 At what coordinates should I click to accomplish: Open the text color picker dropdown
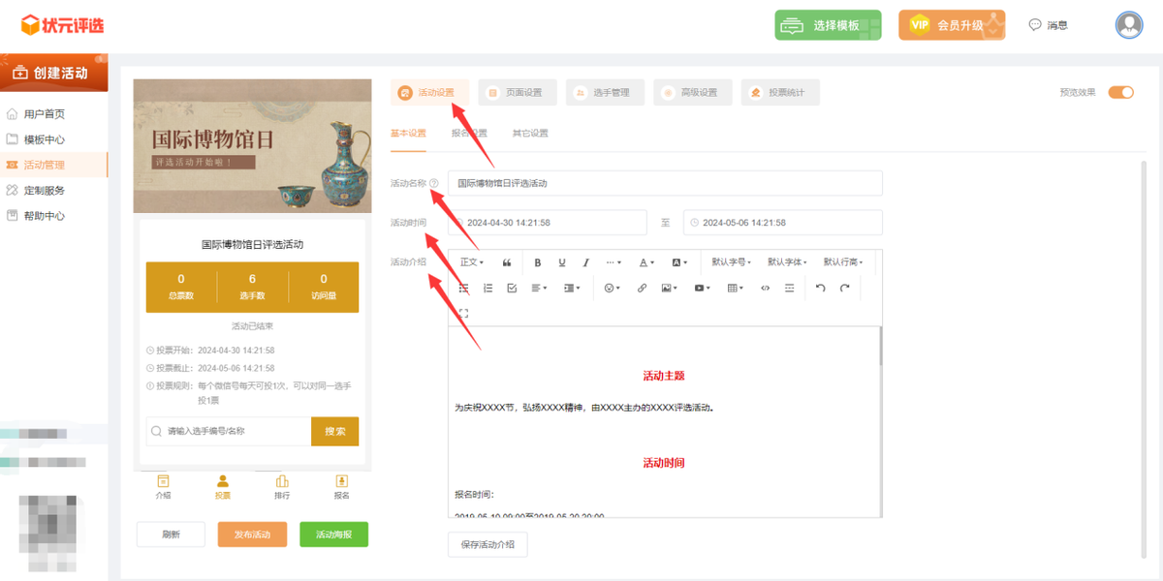(x=646, y=262)
